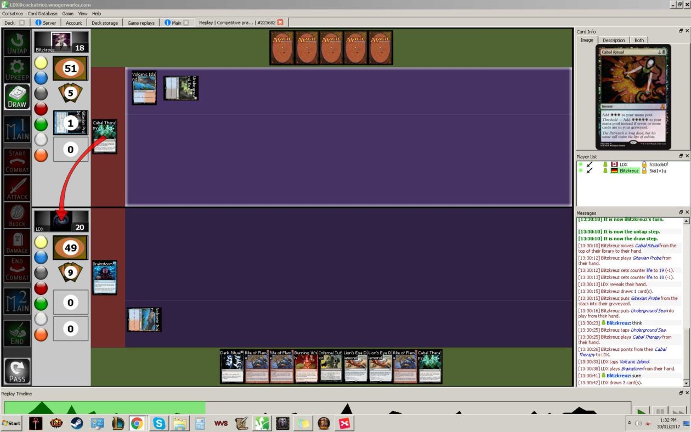Open the Game menu
The width and height of the screenshot is (691, 432).
point(67,13)
